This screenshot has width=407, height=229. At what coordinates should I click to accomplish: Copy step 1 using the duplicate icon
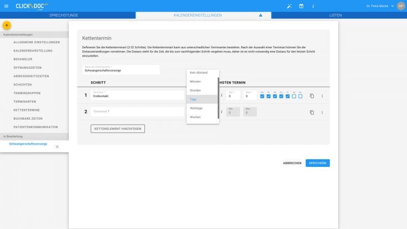click(312, 96)
